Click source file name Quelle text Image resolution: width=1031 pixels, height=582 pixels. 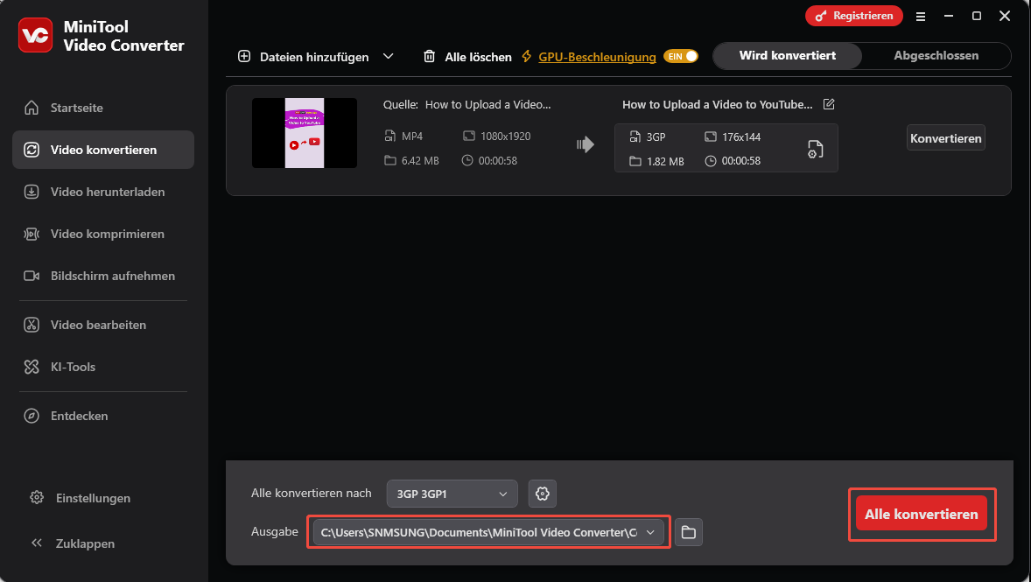click(x=466, y=104)
